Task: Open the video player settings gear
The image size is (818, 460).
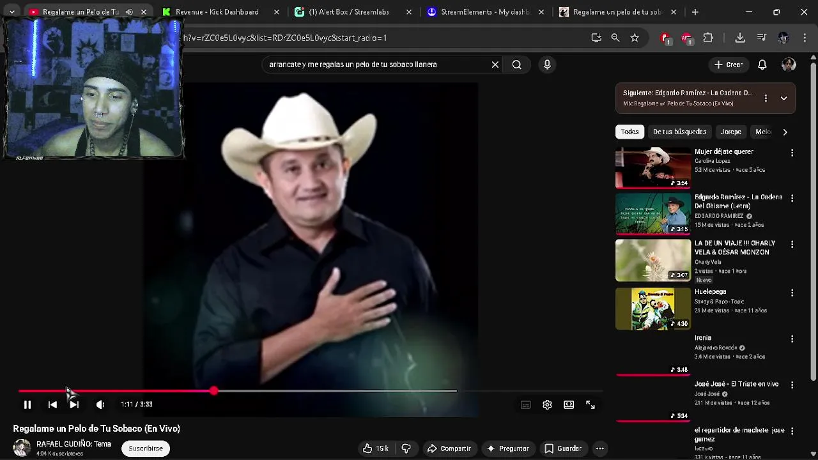Action: [x=547, y=404]
